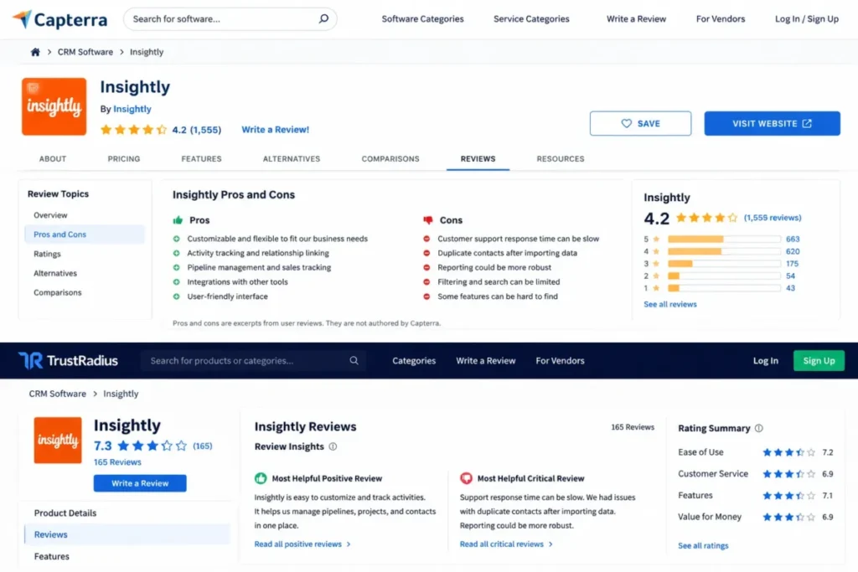This screenshot has width=858, height=572.
Task: Click the 'Write a Review!' link
Action: click(275, 130)
